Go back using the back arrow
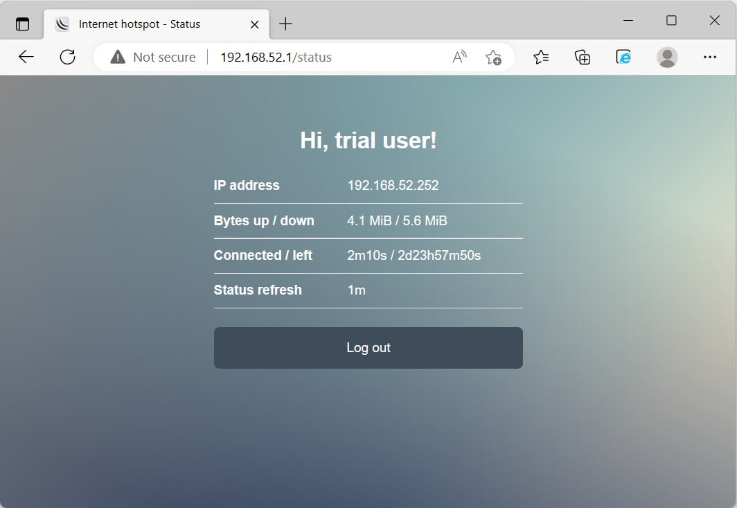Viewport: 737px width, 508px height. click(26, 58)
